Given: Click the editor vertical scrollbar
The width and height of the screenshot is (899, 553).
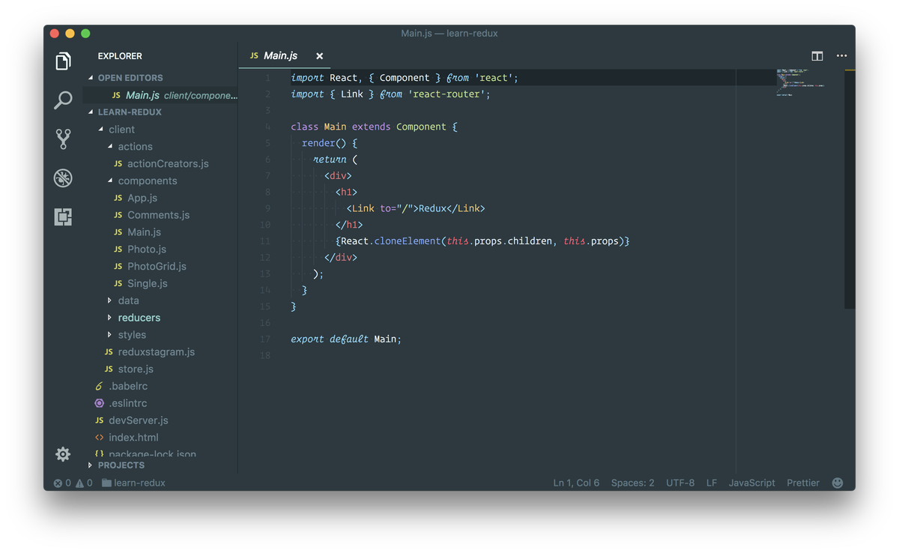Looking at the screenshot, I should click(x=850, y=189).
